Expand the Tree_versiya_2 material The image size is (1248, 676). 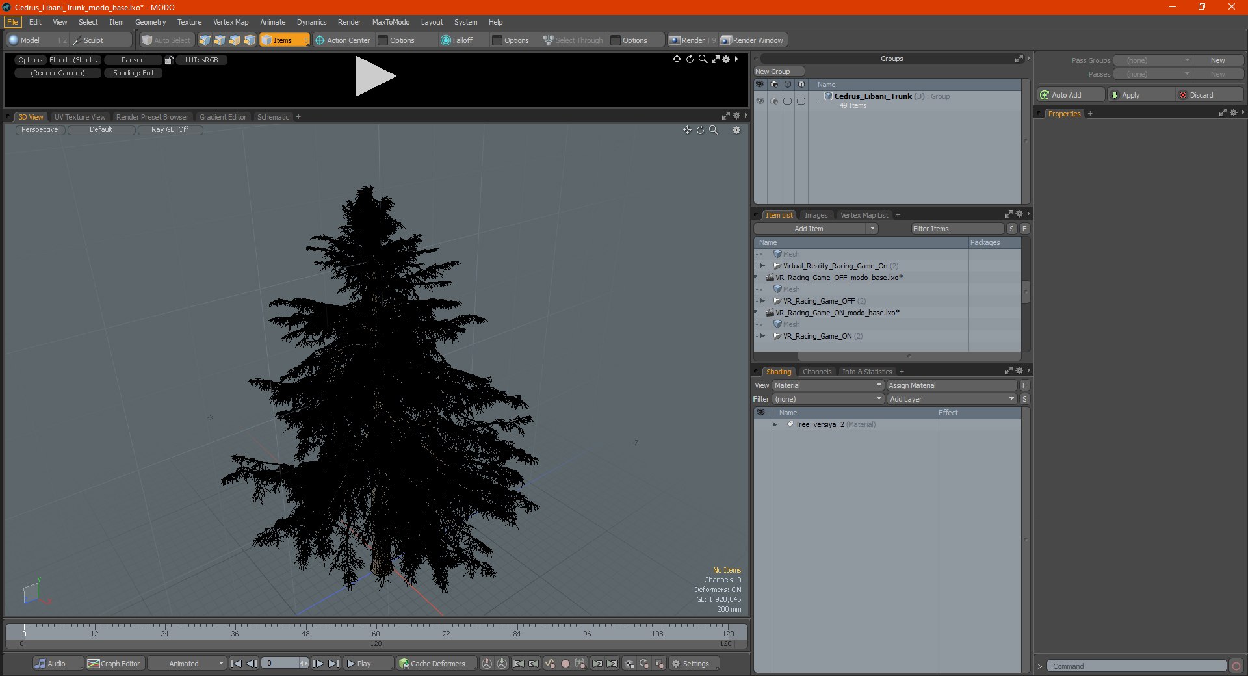775,424
